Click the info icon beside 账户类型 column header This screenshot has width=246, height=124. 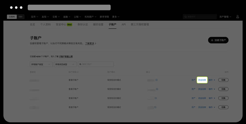(78, 72)
